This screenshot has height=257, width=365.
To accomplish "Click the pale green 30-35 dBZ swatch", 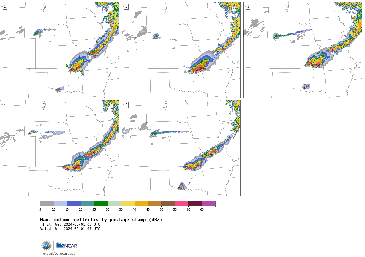I will coord(114,203).
